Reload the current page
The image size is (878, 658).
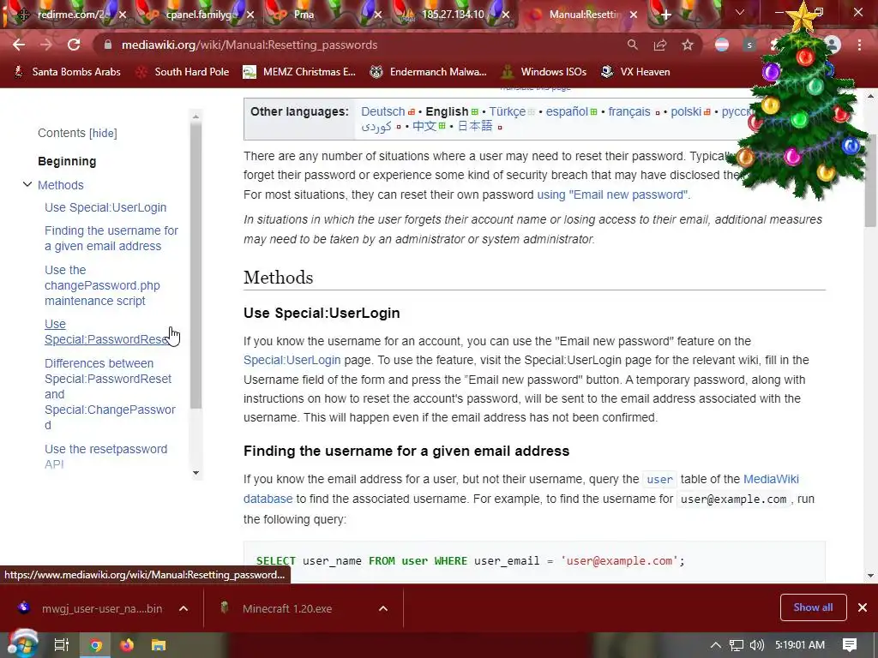(x=74, y=45)
